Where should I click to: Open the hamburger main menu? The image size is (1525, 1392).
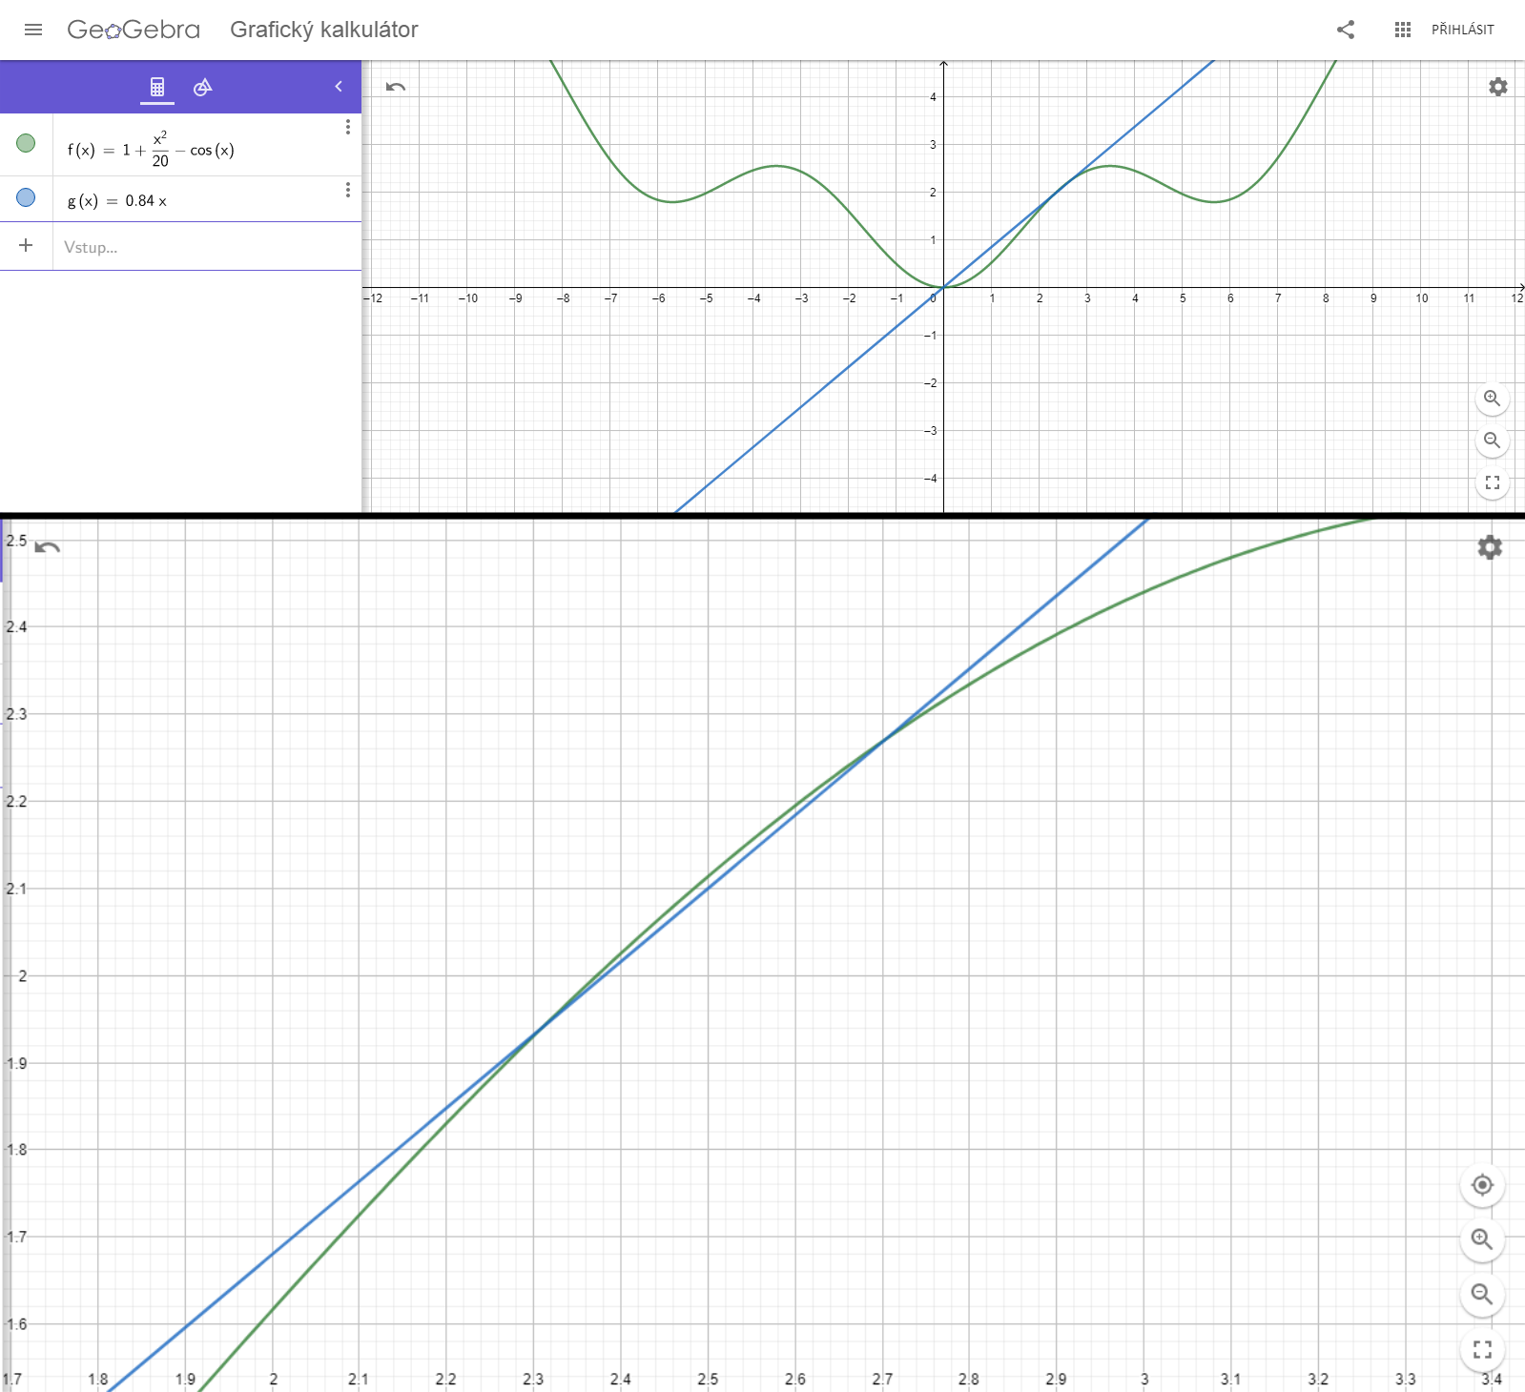point(33,30)
